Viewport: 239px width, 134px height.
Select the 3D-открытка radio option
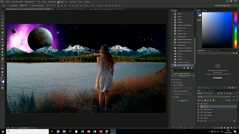172,80
